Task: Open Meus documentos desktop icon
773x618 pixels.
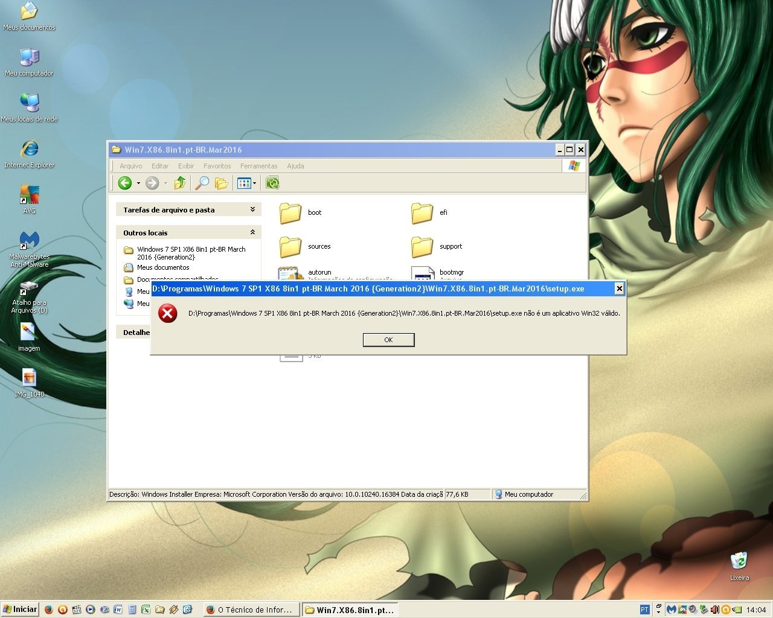Action: tap(29, 16)
